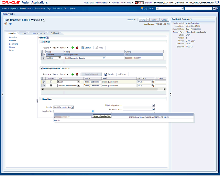Collapse the header side navigation splitter
Image resolution: width=220 pixels, height=176 pixels.
37,101
